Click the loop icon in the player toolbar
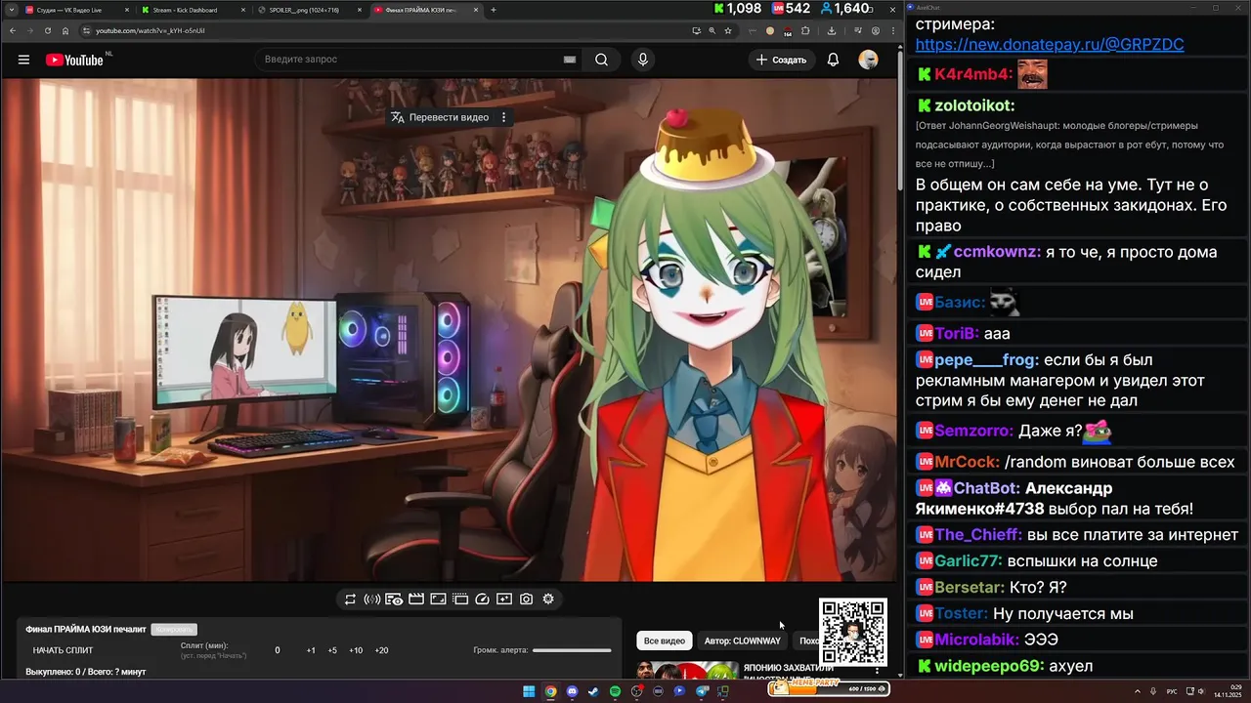The width and height of the screenshot is (1251, 703). pyautogui.click(x=350, y=599)
